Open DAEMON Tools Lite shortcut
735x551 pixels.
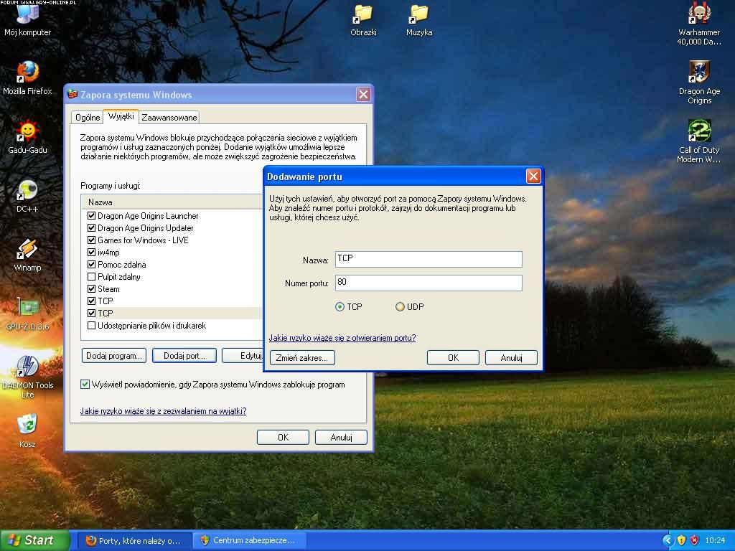click(x=27, y=367)
